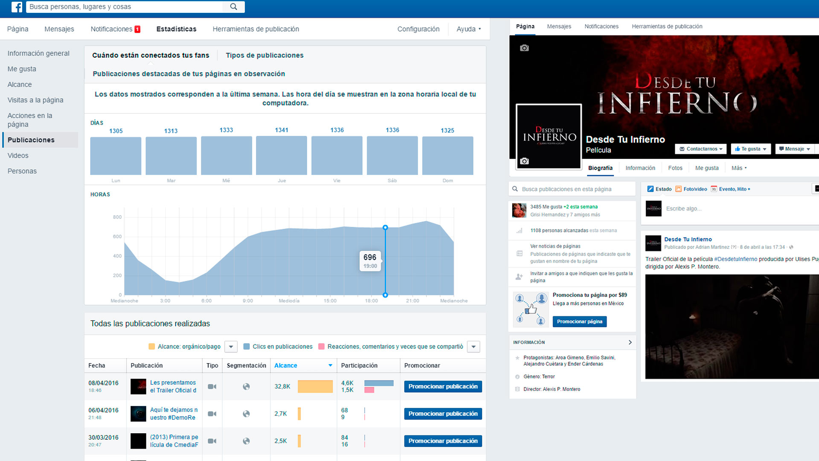Click the profile picture camera icon
Image resolution: width=819 pixels, height=461 pixels.
coord(524,161)
